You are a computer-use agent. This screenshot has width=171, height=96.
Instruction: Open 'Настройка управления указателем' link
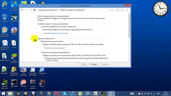56,33
